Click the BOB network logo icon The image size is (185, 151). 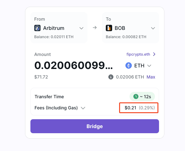pyautogui.click(x=109, y=28)
